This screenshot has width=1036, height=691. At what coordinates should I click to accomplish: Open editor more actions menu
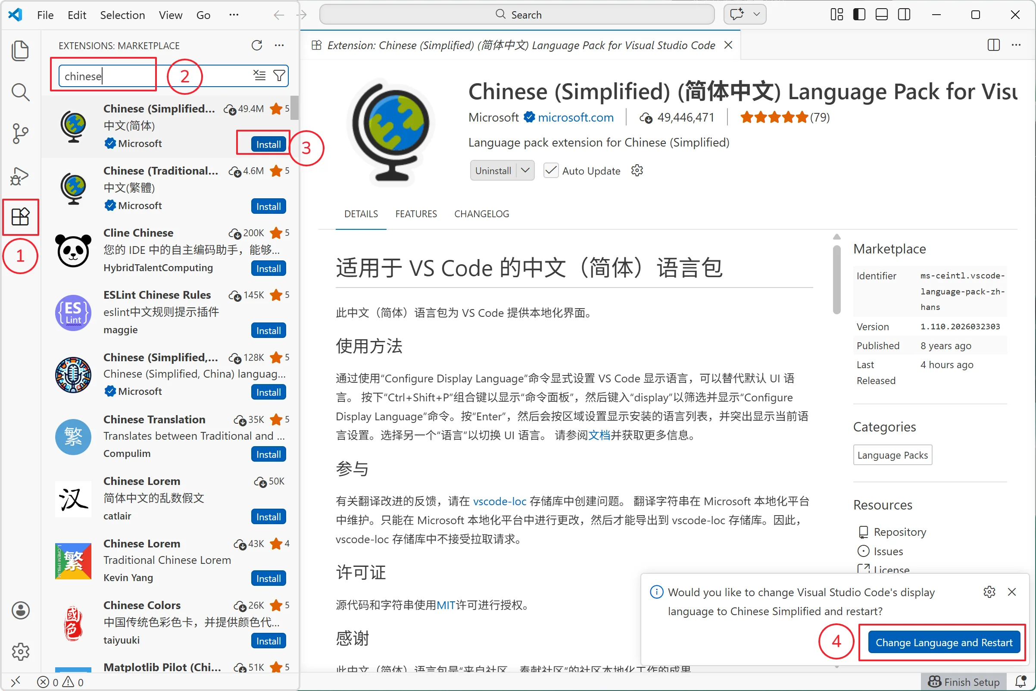[x=1016, y=45]
